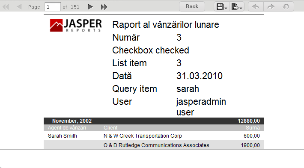
Task: Click the 'List item' label
Action: (129, 63)
